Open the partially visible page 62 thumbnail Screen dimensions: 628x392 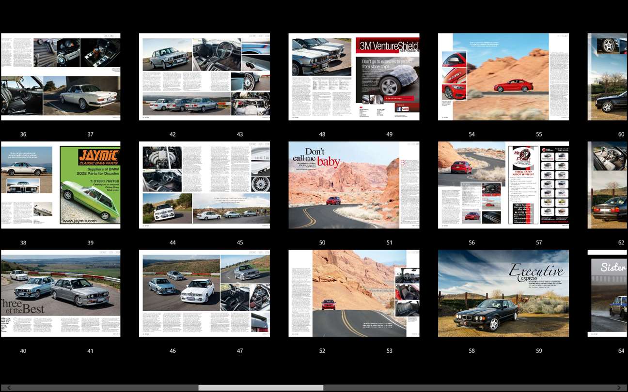[608, 185]
